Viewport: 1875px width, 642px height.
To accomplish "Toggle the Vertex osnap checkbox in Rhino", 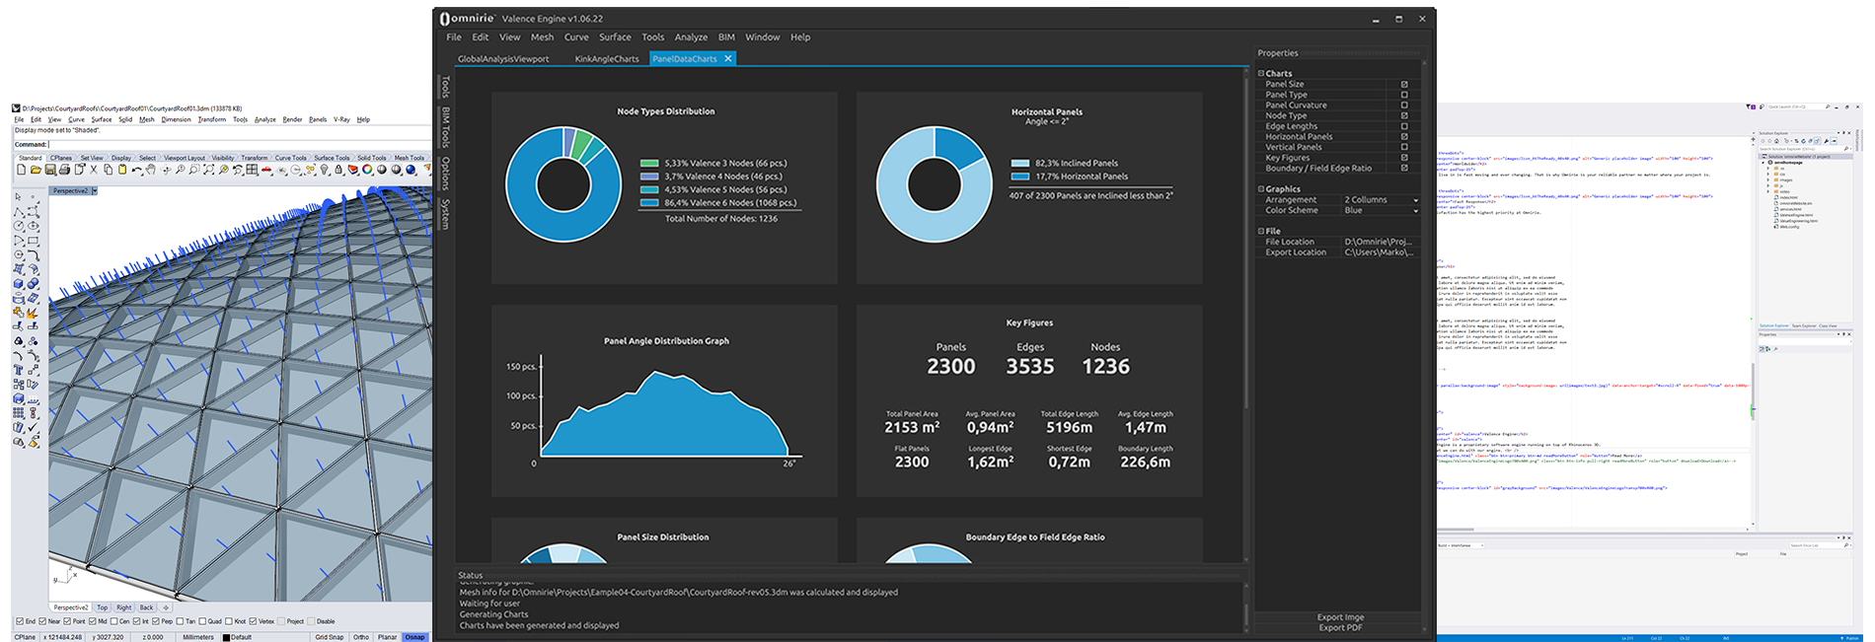I will click(253, 621).
